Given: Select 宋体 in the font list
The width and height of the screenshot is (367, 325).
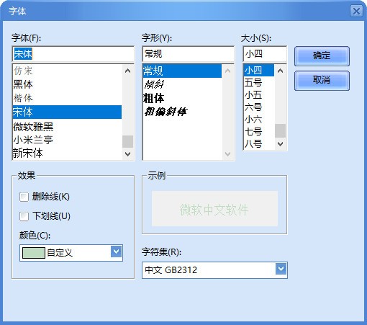Looking at the screenshot, I should 67,112.
